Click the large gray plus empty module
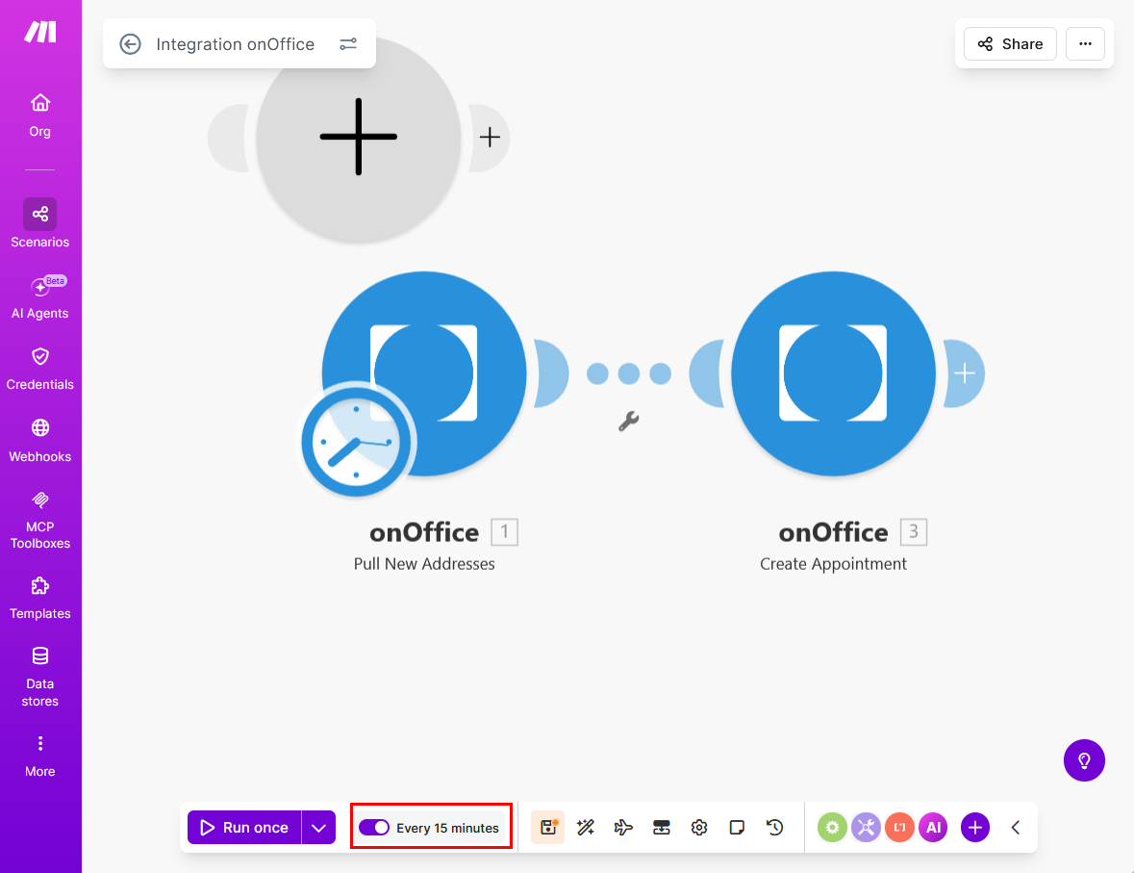Viewport: 1134px width, 873px height. 359,137
